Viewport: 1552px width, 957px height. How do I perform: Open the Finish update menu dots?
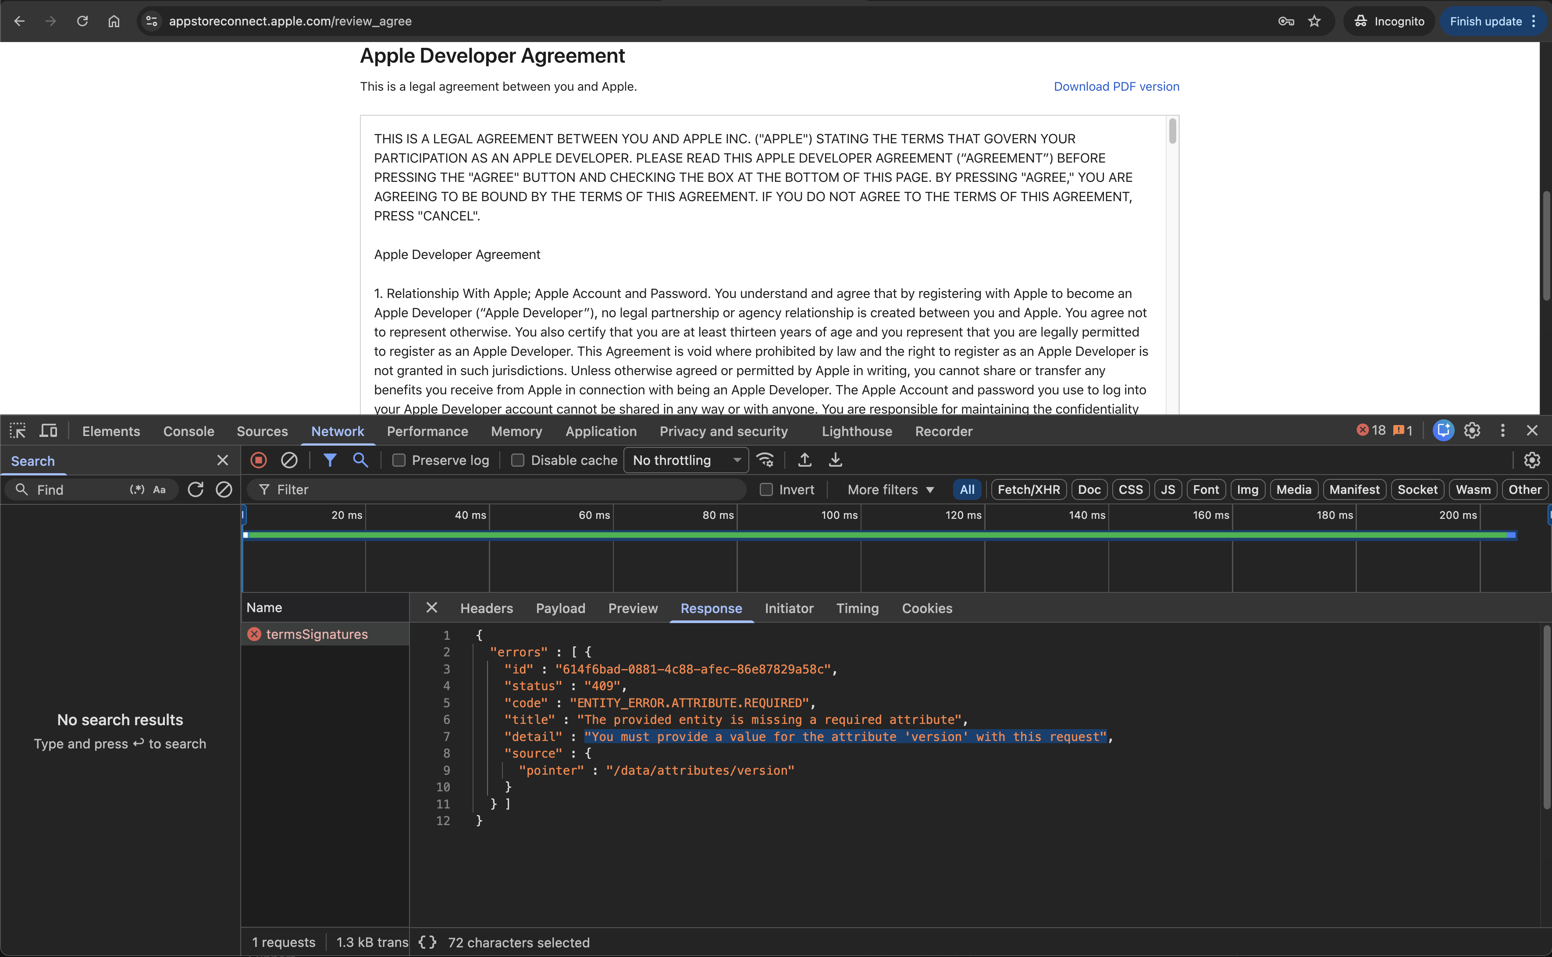pyautogui.click(x=1533, y=21)
